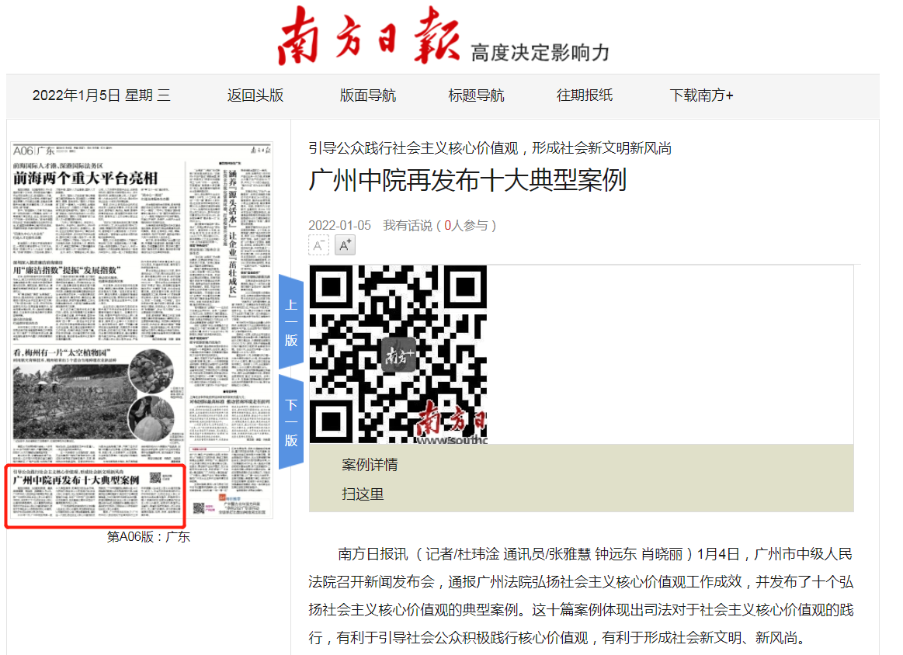Click the large QR code image
903x655 pixels.
(398, 354)
